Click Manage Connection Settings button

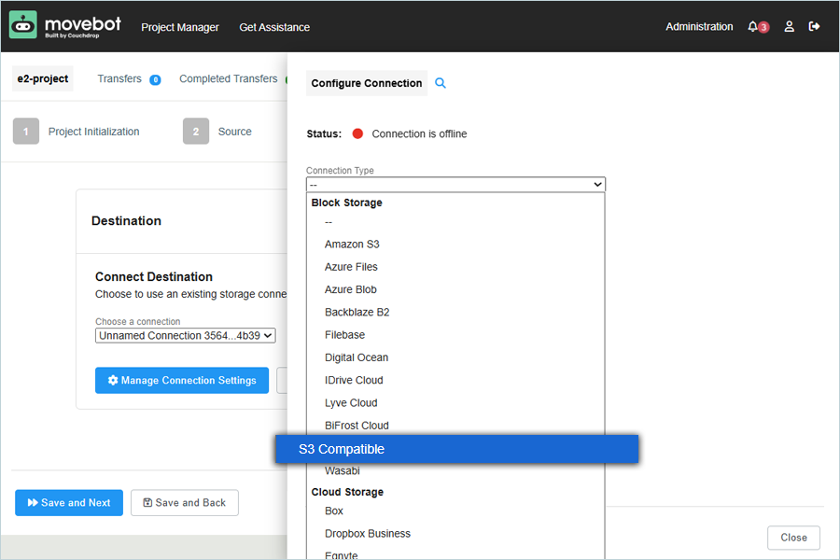[x=182, y=381]
